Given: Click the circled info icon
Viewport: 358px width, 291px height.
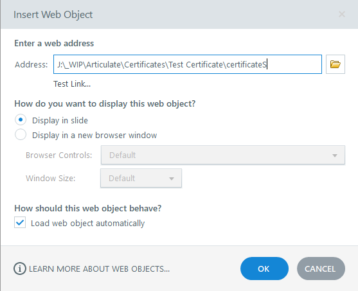Looking at the screenshot, I should 20,269.
